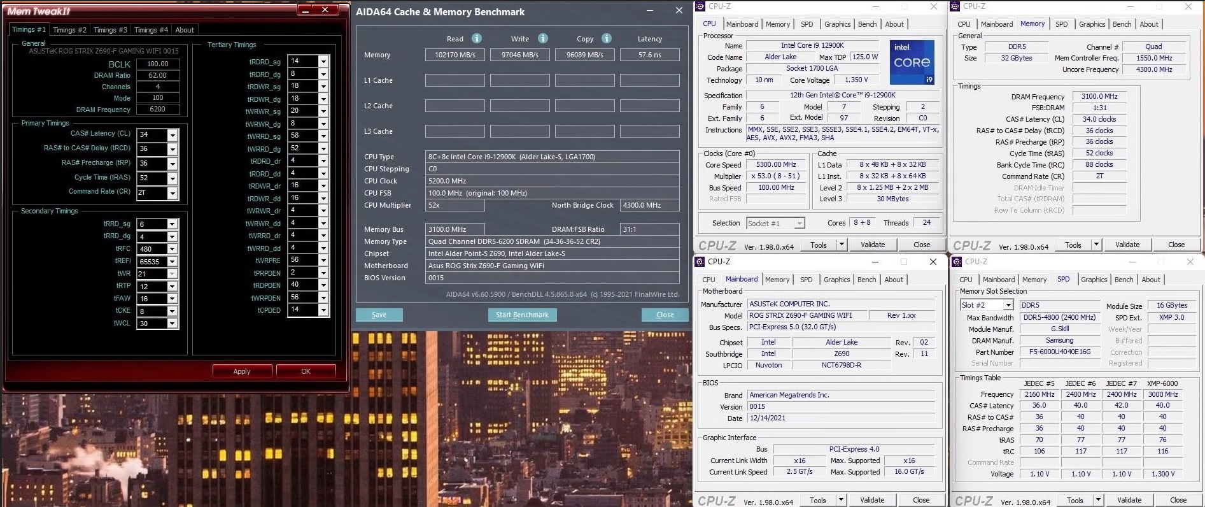Click Validate in the CPU-Z SPD window
1205x507 pixels.
click(1129, 500)
